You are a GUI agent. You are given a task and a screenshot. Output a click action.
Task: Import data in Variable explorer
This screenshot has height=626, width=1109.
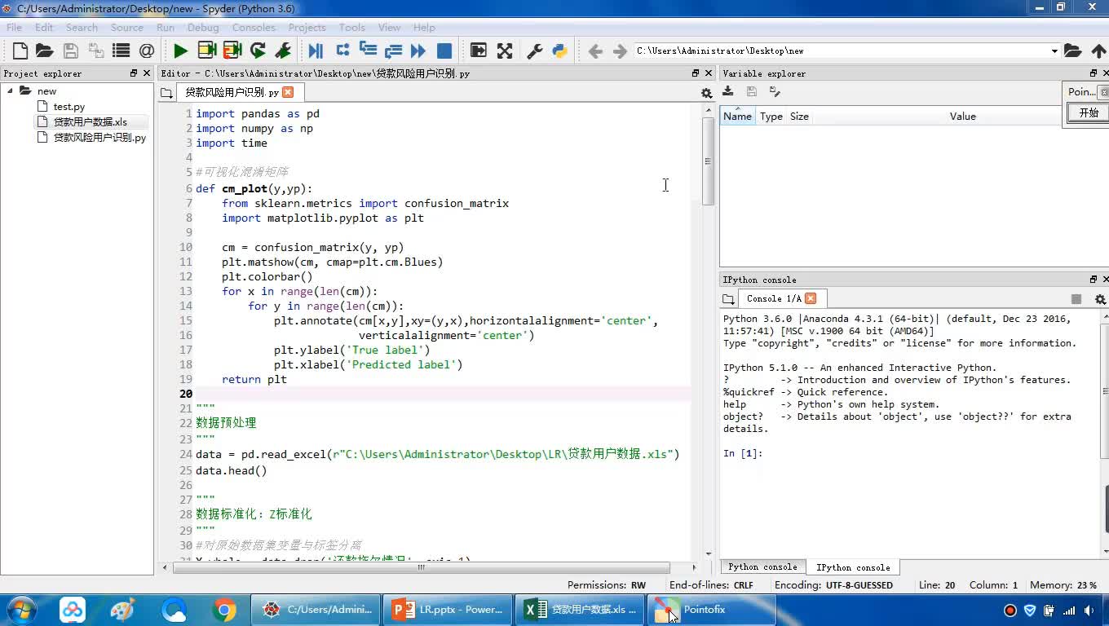point(728,92)
